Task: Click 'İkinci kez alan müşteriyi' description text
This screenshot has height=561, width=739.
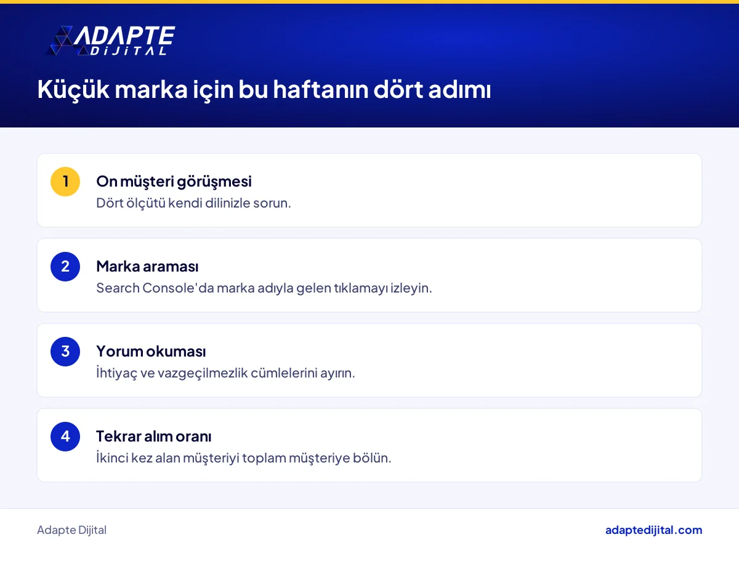Action: tap(244, 458)
